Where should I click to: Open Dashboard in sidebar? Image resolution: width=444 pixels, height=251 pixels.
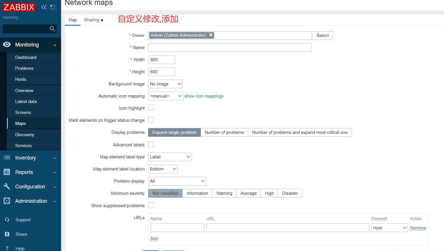pyautogui.click(x=34, y=57)
